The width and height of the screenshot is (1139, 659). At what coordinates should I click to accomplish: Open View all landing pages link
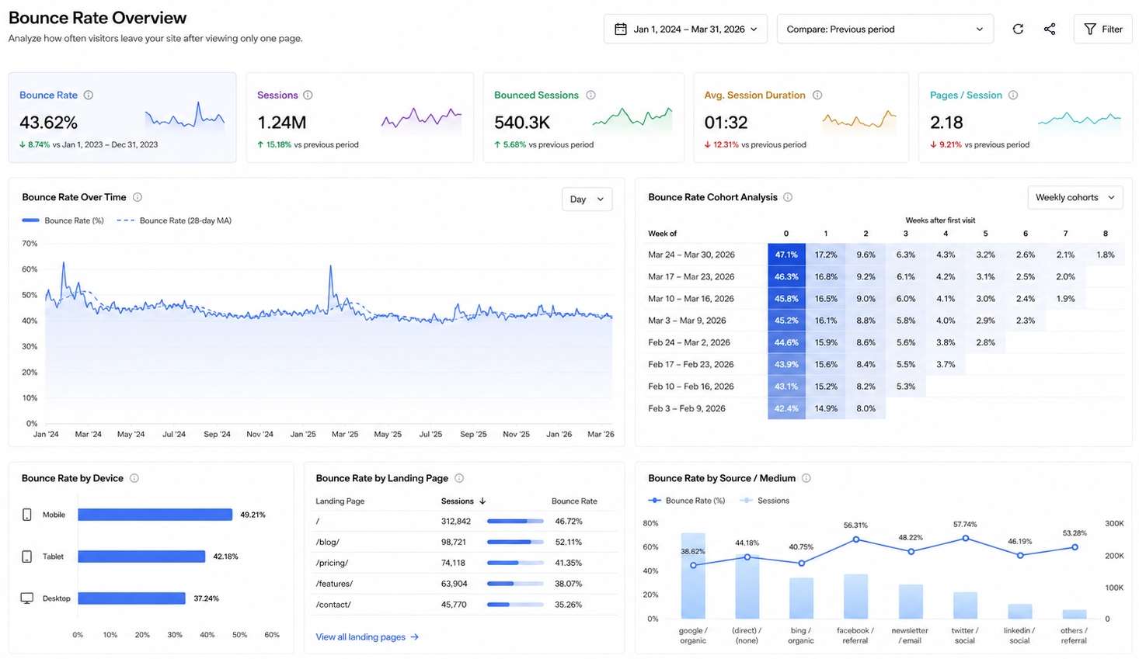[367, 637]
